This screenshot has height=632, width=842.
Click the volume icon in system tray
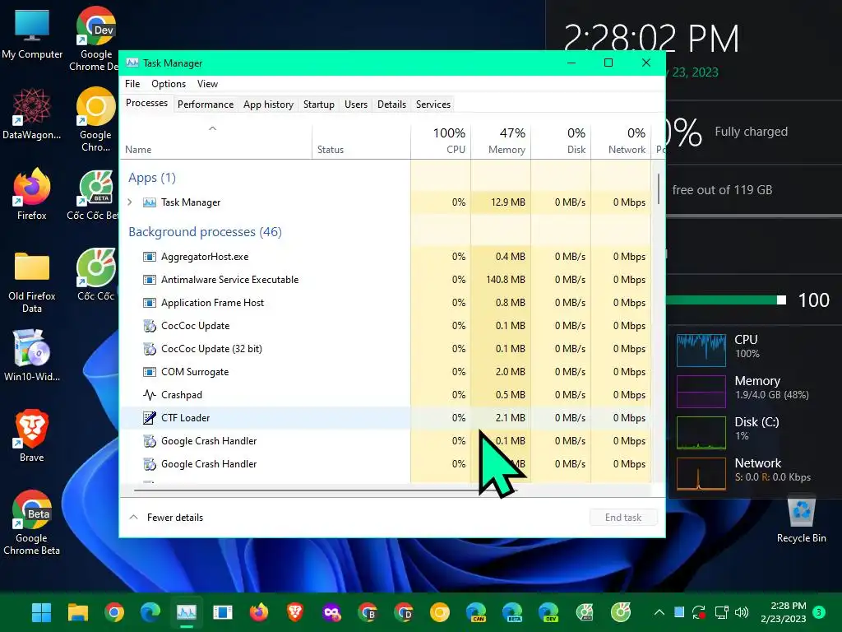pos(742,612)
